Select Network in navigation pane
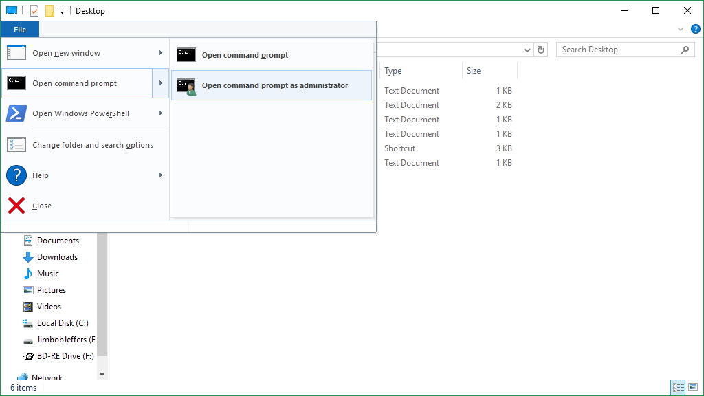 click(47, 377)
